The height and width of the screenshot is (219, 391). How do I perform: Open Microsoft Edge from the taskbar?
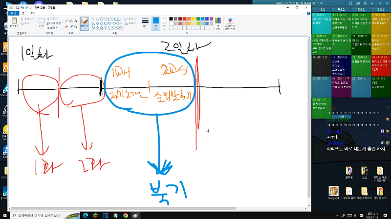point(86,216)
